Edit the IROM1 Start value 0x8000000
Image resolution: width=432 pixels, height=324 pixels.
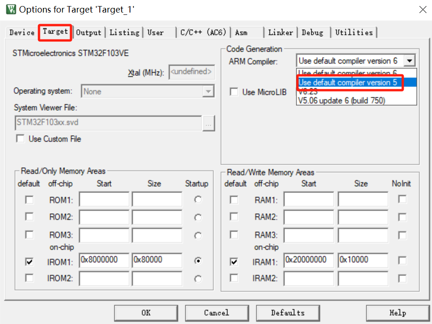(x=104, y=260)
